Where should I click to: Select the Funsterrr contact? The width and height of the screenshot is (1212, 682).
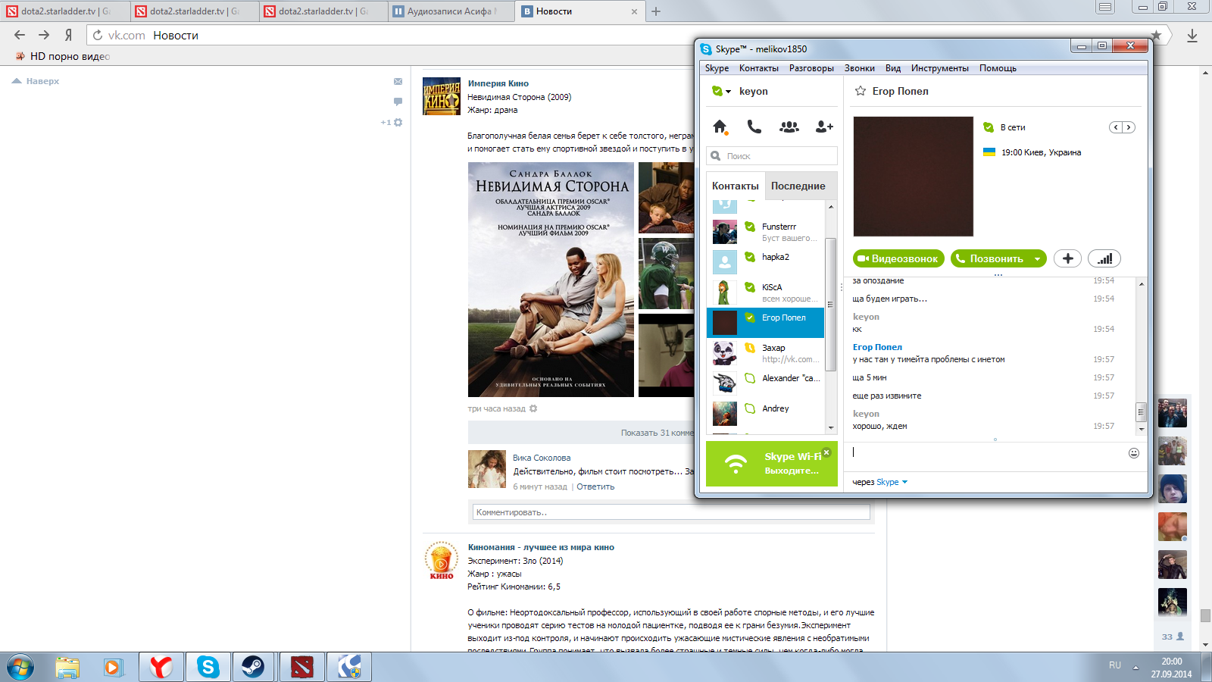765,232
